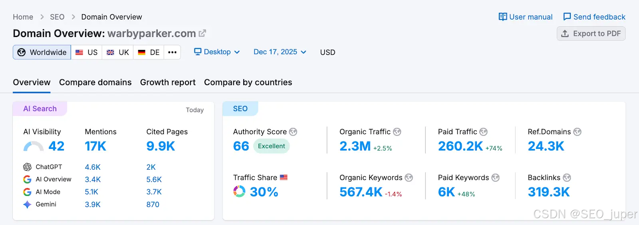Click the ChatGPT logo icon
This screenshot has width=639, height=225.
[27, 167]
